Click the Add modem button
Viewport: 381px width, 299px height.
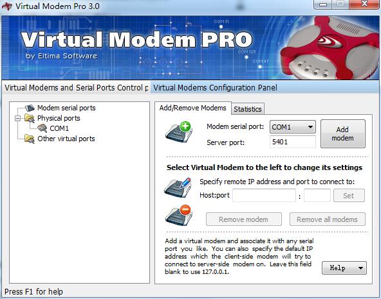(343, 133)
